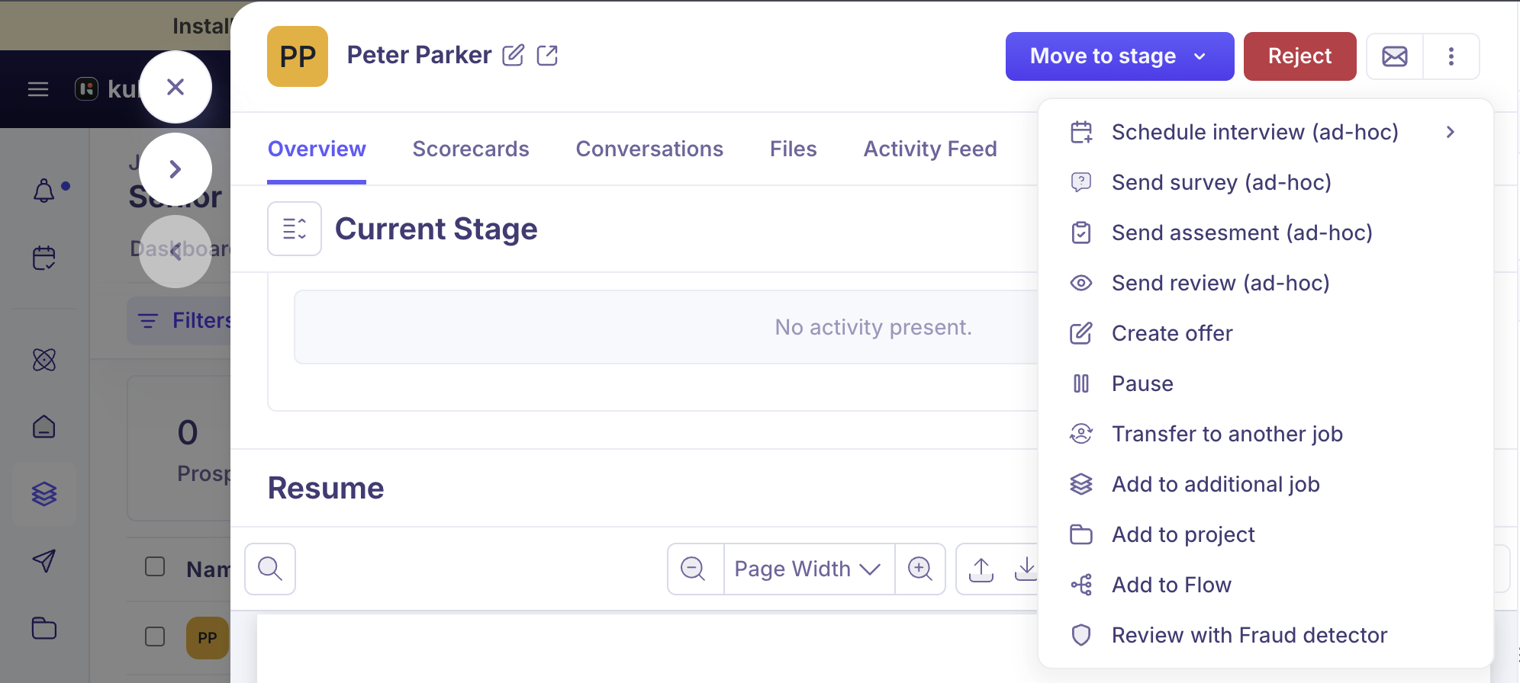1520x683 pixels.
Task: Reject the candidate
Action: (1299, 56)
